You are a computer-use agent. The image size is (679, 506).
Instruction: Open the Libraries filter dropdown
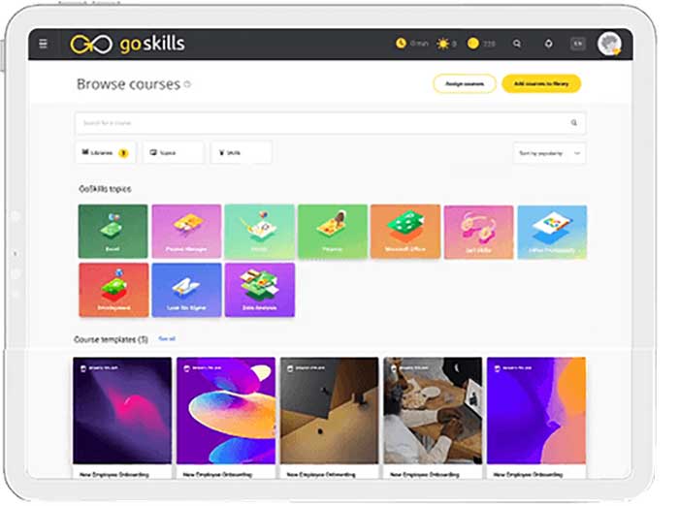click(106, 152)
